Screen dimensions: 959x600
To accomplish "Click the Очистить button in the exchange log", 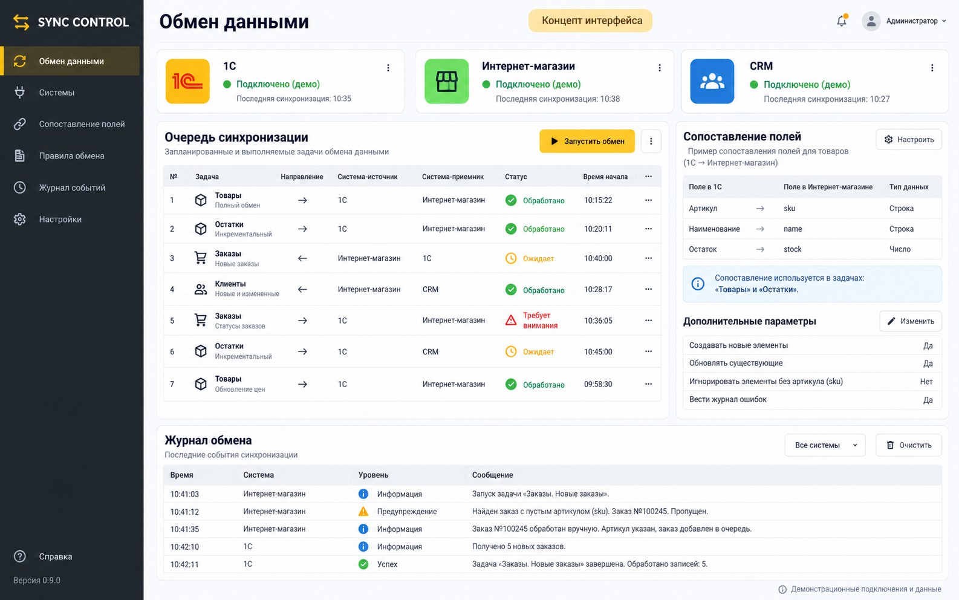I will (909, 445).
